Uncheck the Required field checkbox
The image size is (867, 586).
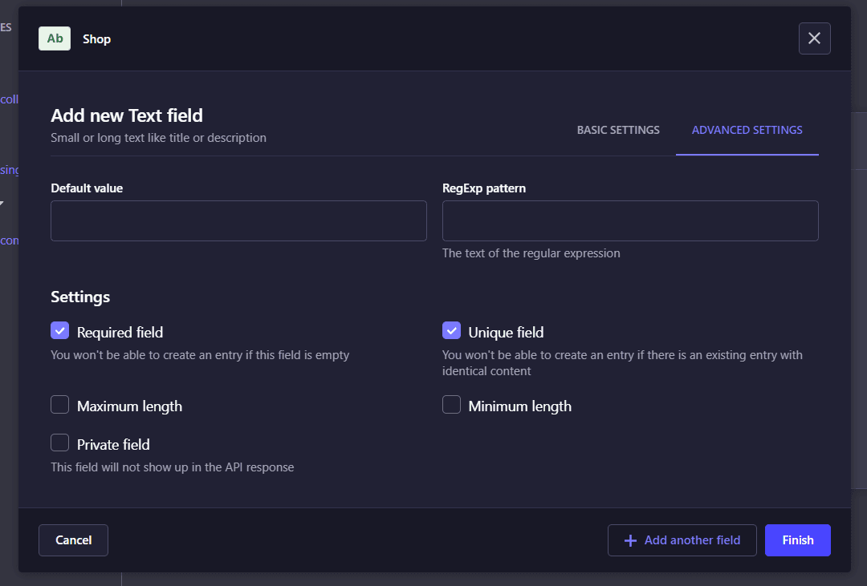click(60, 331)
